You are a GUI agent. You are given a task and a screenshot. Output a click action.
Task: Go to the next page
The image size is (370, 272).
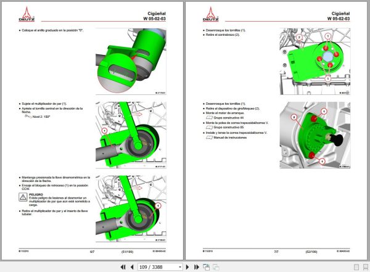pos(187,267)
